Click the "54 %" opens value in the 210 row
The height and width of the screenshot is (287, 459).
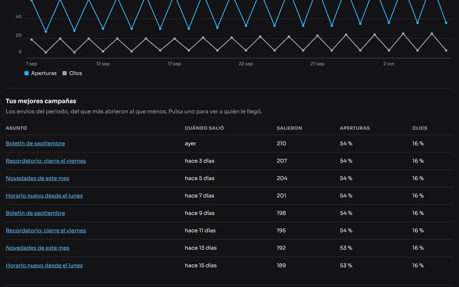[346, 143]
